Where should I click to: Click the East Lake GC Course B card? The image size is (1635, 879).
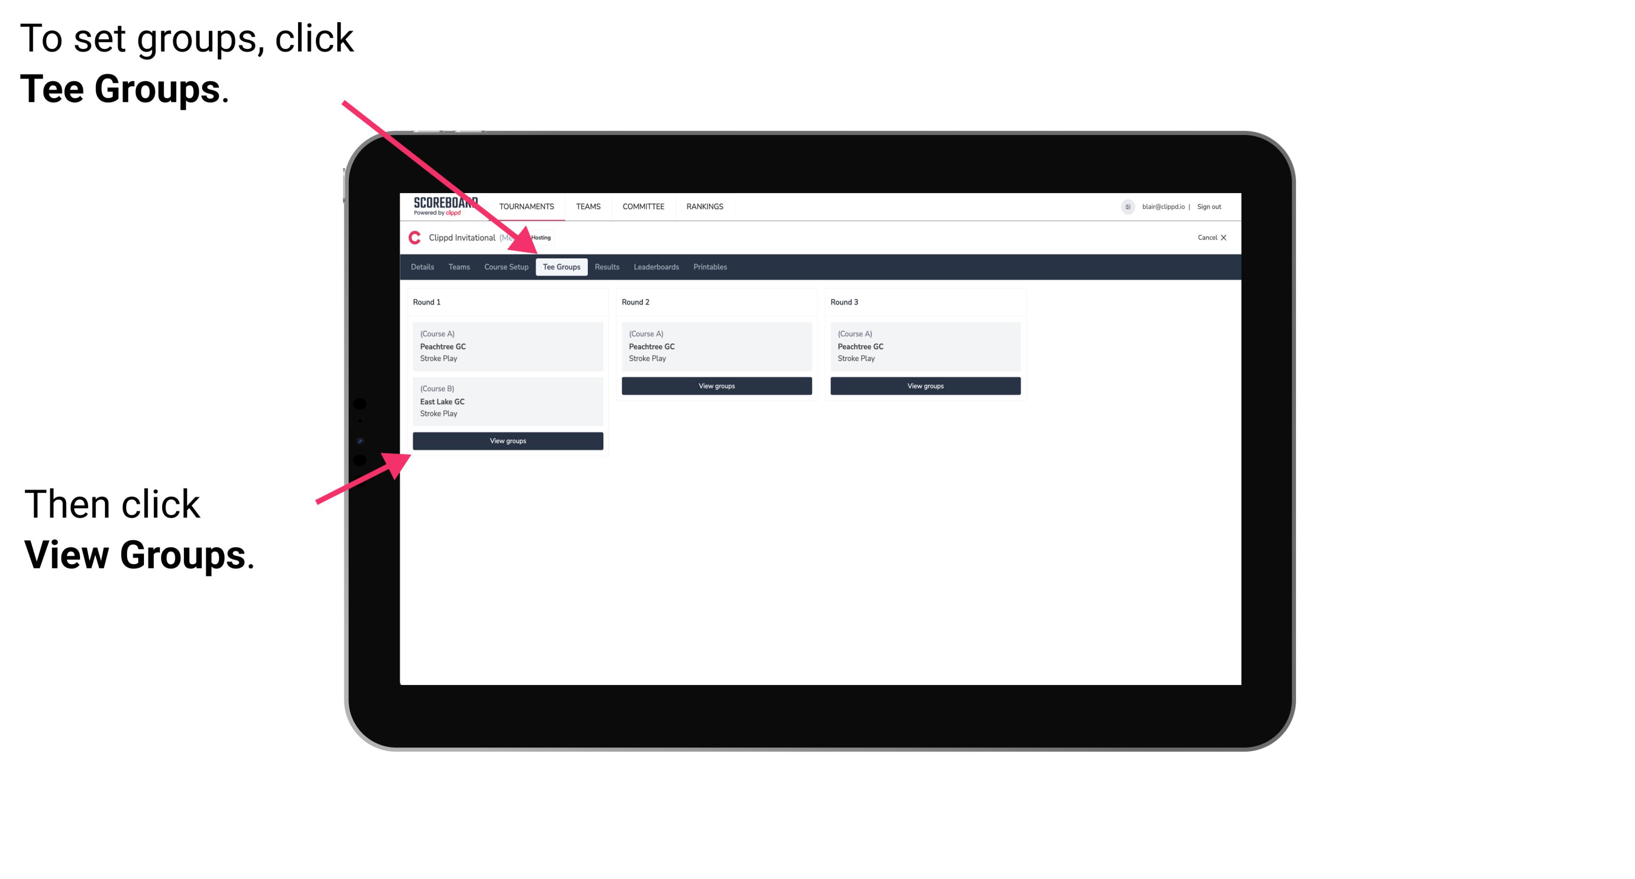507,401
